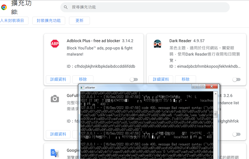This screenshot has height=159, width=249.
Task: Click the aiStarter window title icon
Action: (82, 88)
